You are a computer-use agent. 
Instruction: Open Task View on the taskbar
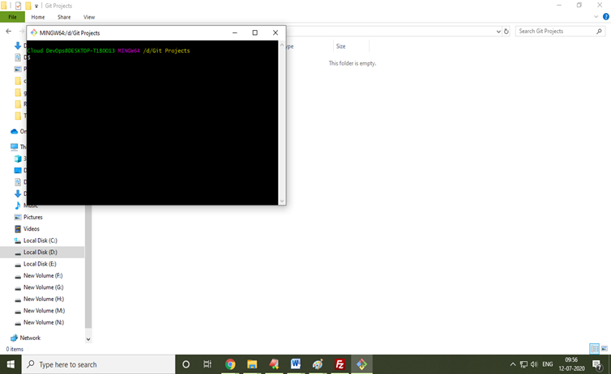[x=207, y=364]
